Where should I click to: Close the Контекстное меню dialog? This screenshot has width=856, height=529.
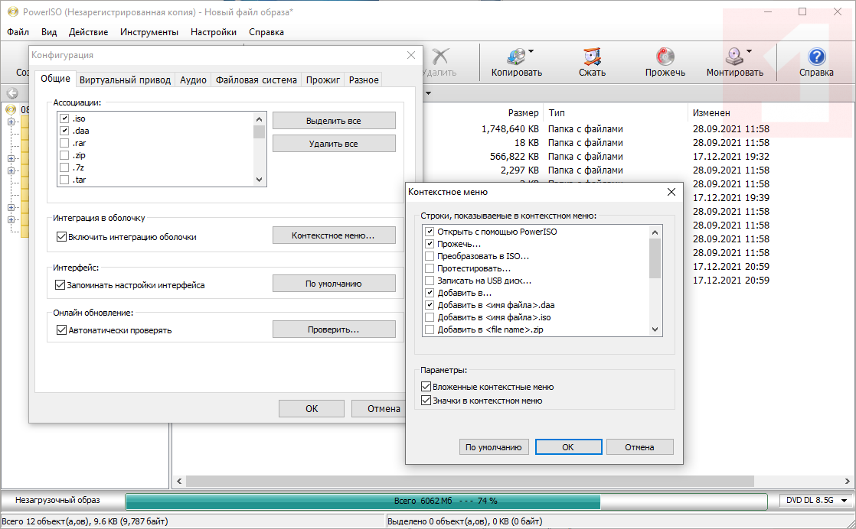[x=671, y=192]
